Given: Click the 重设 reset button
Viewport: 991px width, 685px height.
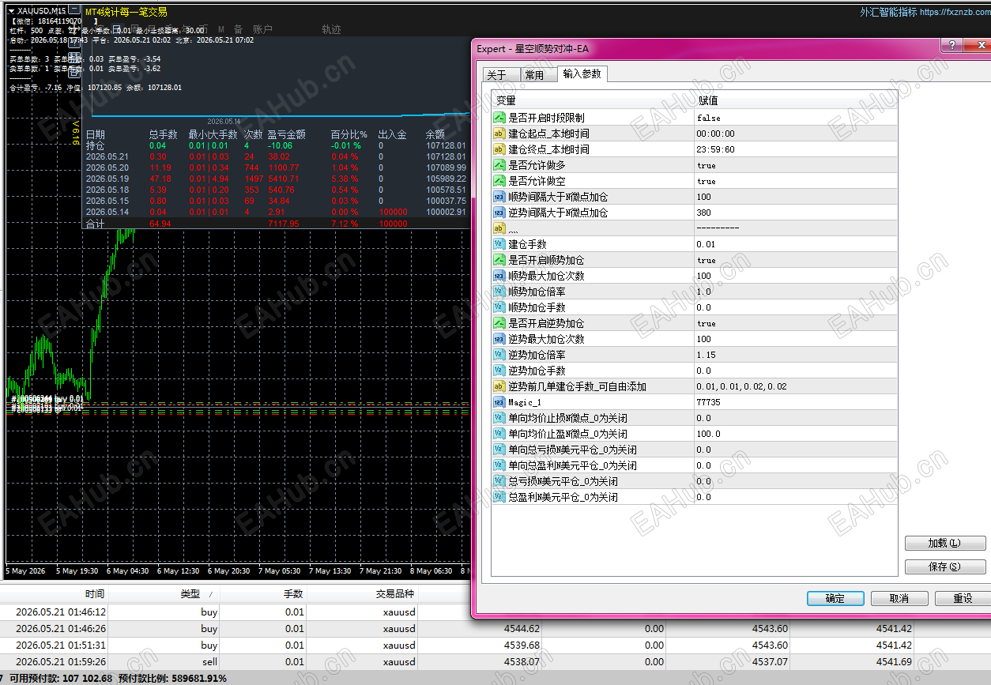Looking at the screenshot, I should point(963,599).
